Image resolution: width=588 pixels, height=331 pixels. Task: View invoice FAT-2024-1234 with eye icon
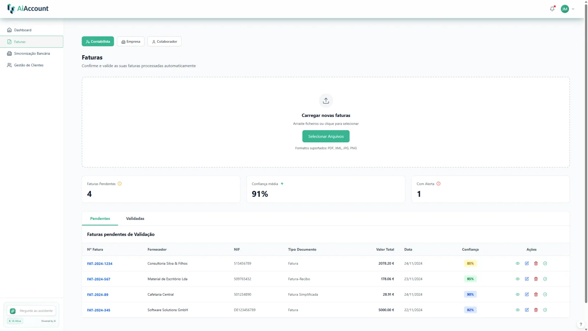click(x=517, y=263)
